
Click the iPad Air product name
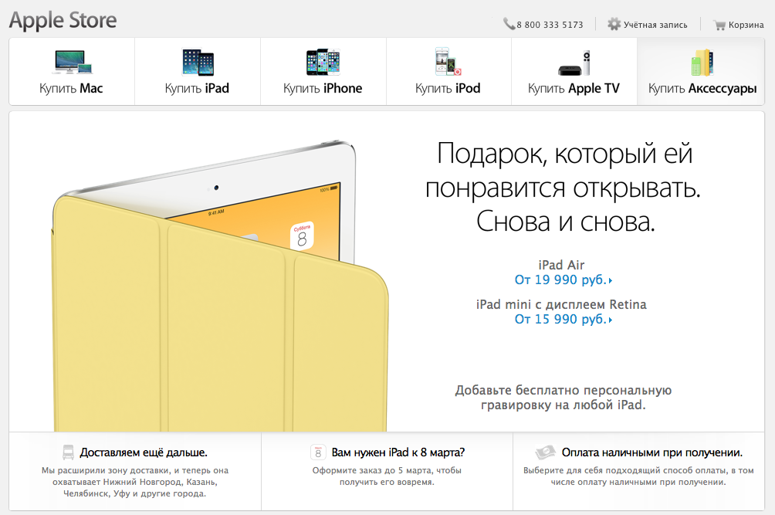pyautogui.click(x=561, y=265)
